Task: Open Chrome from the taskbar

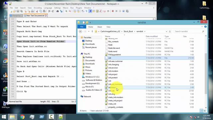Action: pyautogui.click(x=22, y=117)
